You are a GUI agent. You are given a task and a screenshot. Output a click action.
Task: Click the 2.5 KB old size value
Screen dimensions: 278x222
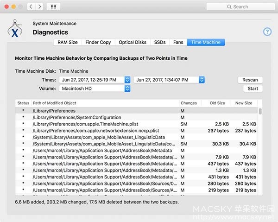(222, 124)
